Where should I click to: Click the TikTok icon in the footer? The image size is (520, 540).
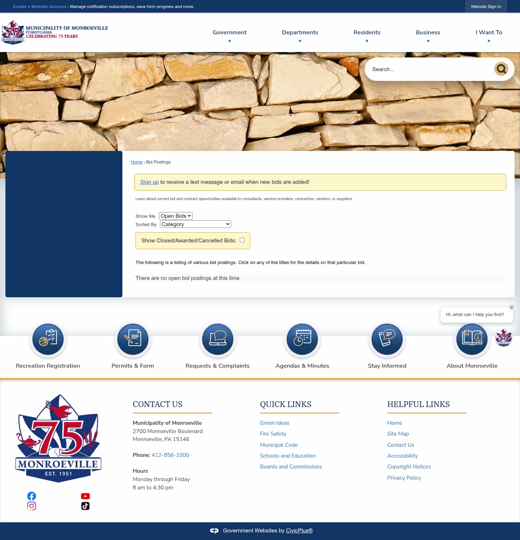[x=85, y=506]
